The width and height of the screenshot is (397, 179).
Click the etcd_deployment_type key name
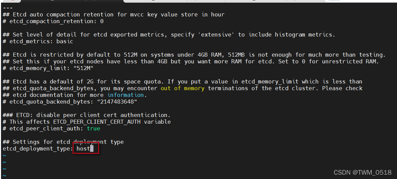37,148
